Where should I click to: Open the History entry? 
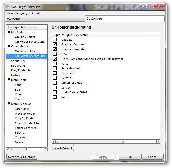tap(16, 75)
